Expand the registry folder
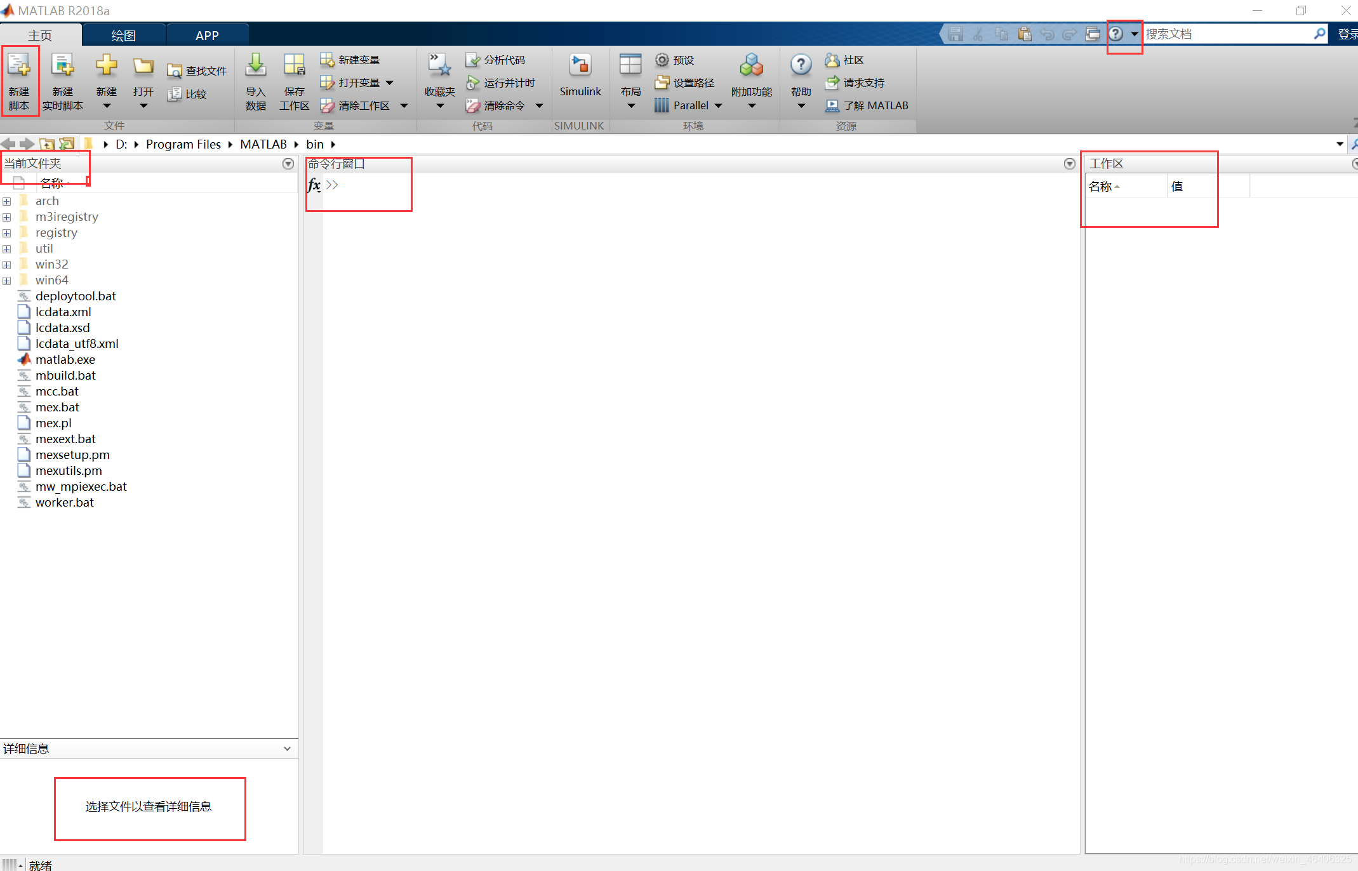 [x=7, y=233]
